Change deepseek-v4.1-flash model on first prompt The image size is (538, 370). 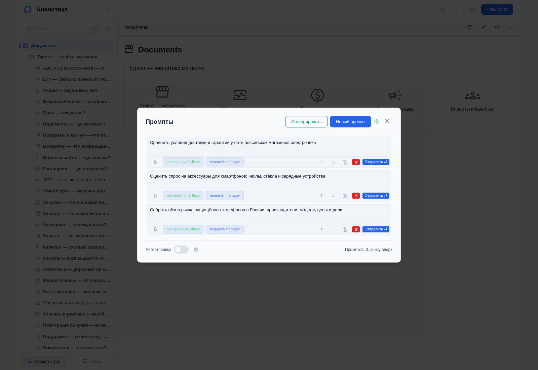coord(183,162)
